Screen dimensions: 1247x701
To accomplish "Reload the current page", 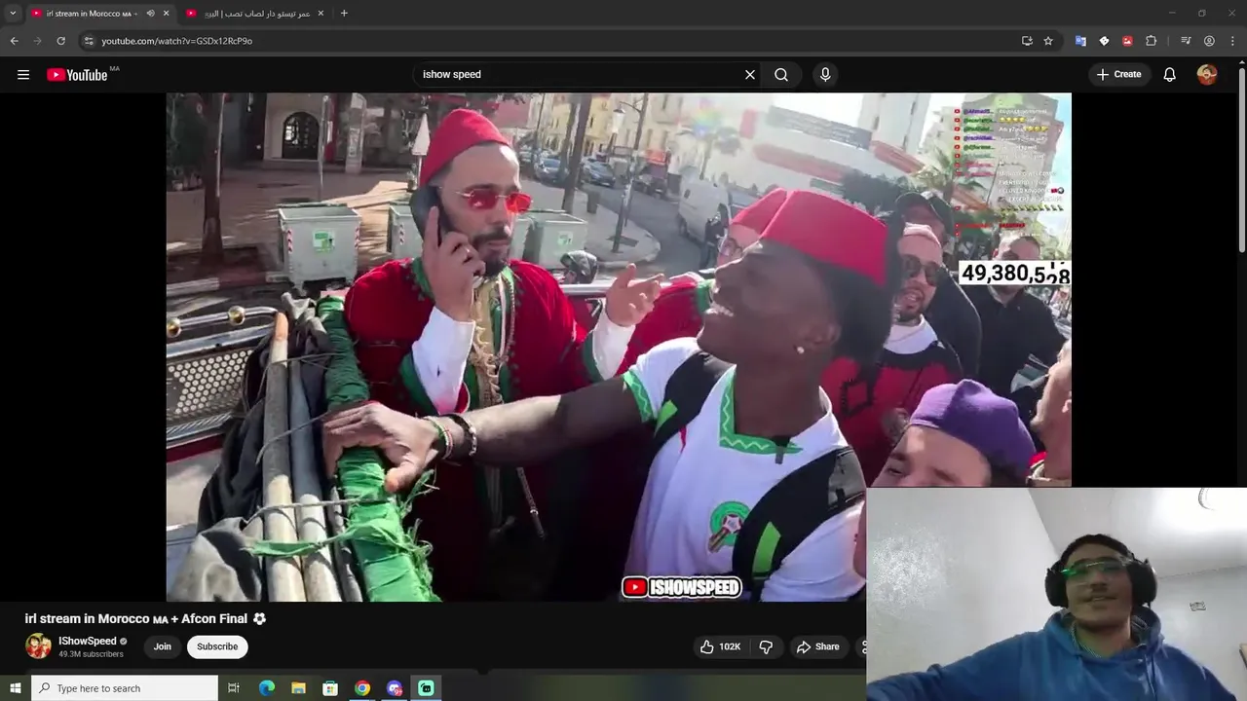I will tap(60, 41).
